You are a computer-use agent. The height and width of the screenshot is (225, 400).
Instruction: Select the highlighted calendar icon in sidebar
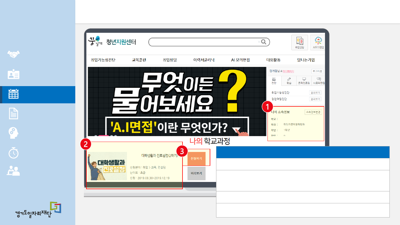pyautogui.click(x=13, y=94)
